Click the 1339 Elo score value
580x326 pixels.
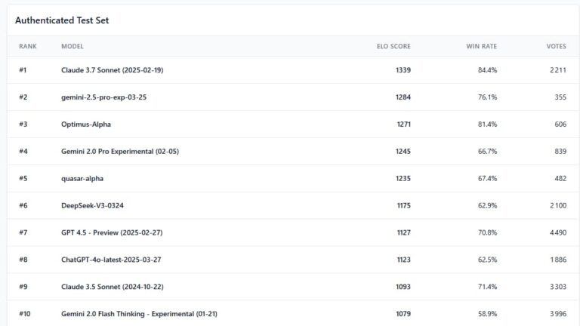[403, 70]
